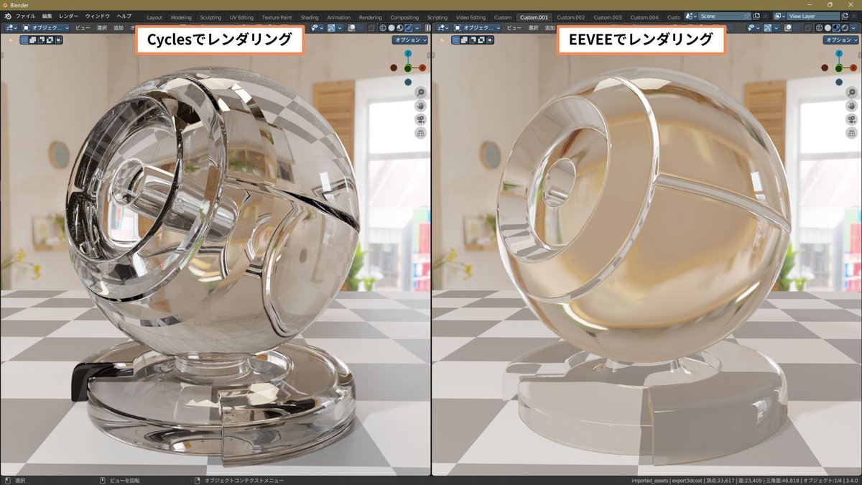Open shading options arrow in Cycles viewport
Screen dimensions: 862x485
click(417, 28)
